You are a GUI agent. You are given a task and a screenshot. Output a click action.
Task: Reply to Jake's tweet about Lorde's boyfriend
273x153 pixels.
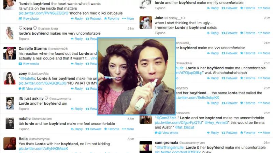click(213, 33)
